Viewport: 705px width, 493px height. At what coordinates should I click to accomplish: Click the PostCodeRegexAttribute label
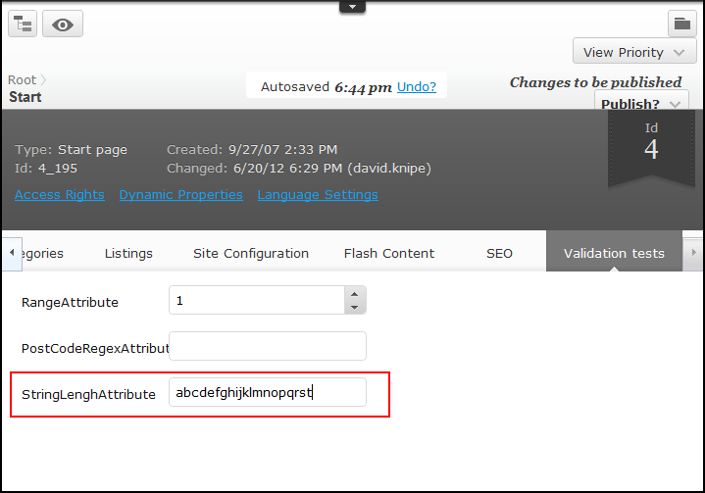(95, 348)
